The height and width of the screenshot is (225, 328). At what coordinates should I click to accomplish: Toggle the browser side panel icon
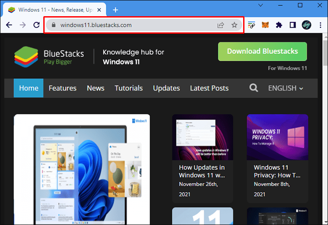(293, 25)
